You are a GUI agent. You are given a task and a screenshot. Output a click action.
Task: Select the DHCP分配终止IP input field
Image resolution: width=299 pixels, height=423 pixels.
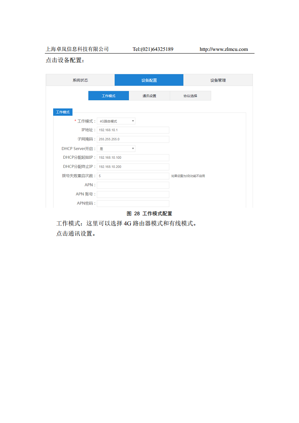pos(133,167)
